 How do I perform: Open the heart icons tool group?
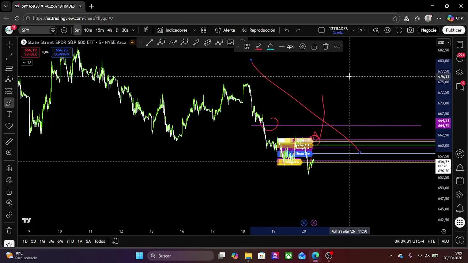9,126
